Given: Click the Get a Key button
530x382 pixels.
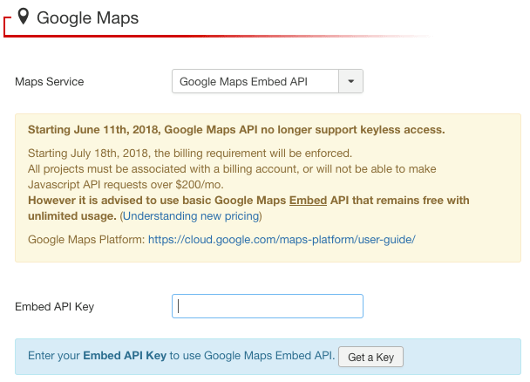Looking at the screenshot, I should (370, 357).
